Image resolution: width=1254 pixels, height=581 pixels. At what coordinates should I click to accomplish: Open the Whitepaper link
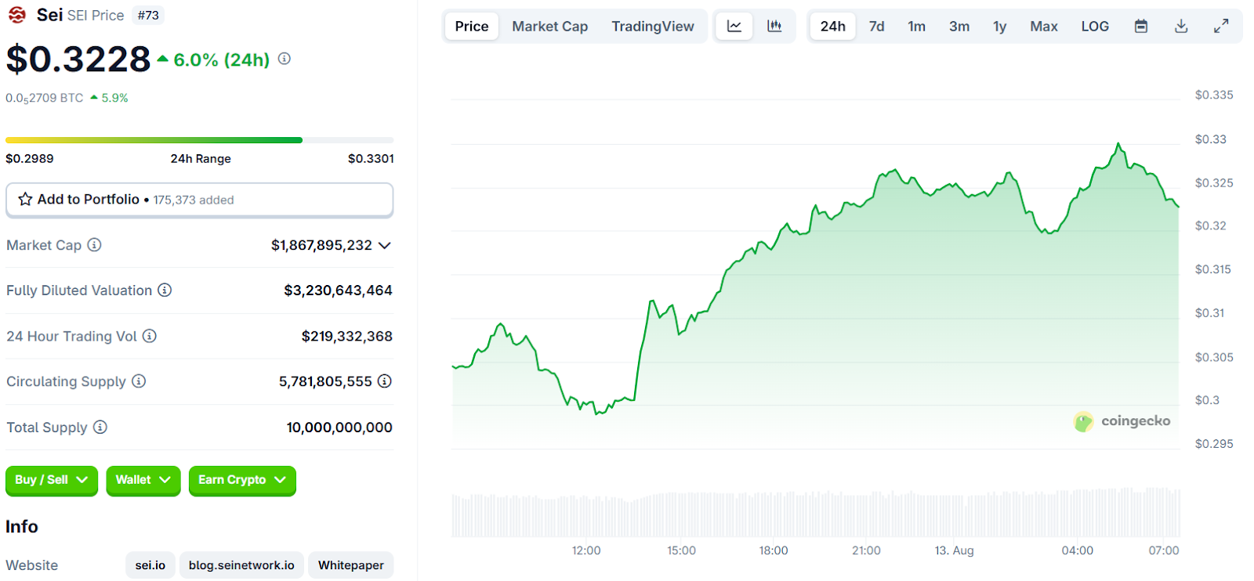350,565
